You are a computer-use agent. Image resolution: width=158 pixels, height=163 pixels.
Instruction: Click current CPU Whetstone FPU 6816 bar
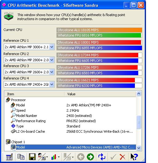coord(99,35)
